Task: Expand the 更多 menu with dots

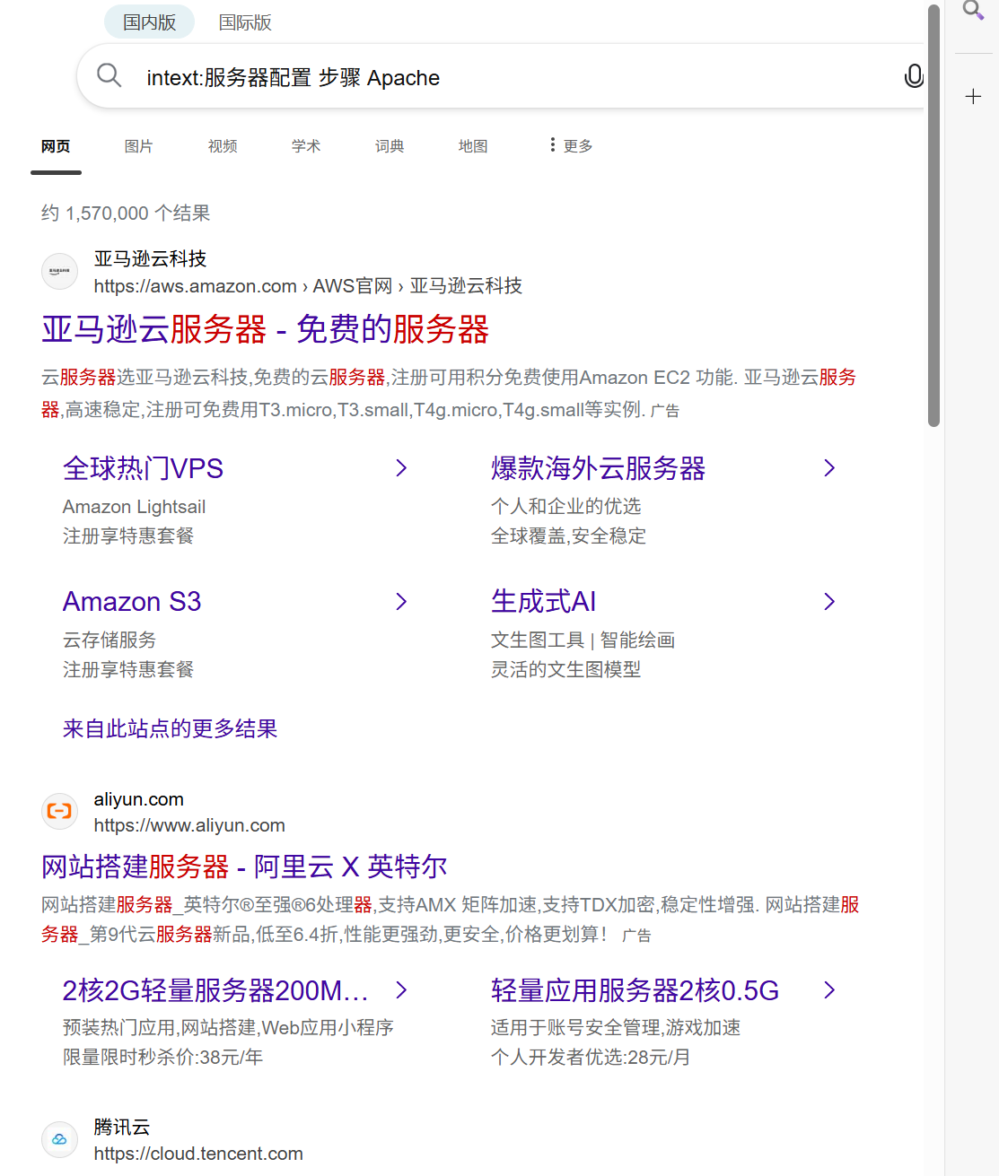Action: [x=571, y=145]
